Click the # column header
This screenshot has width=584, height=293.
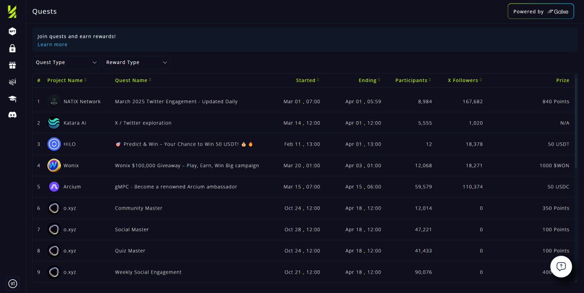[39, 80]
